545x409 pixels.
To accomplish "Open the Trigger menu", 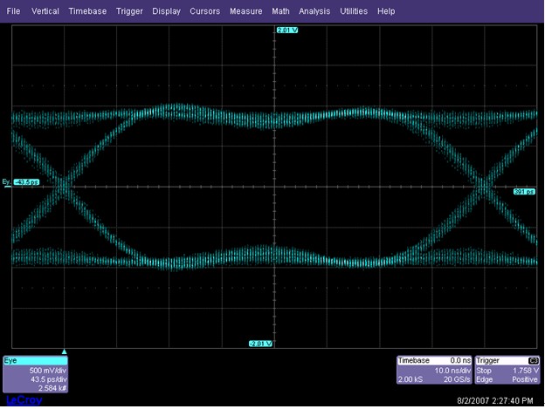I will 128,11.
